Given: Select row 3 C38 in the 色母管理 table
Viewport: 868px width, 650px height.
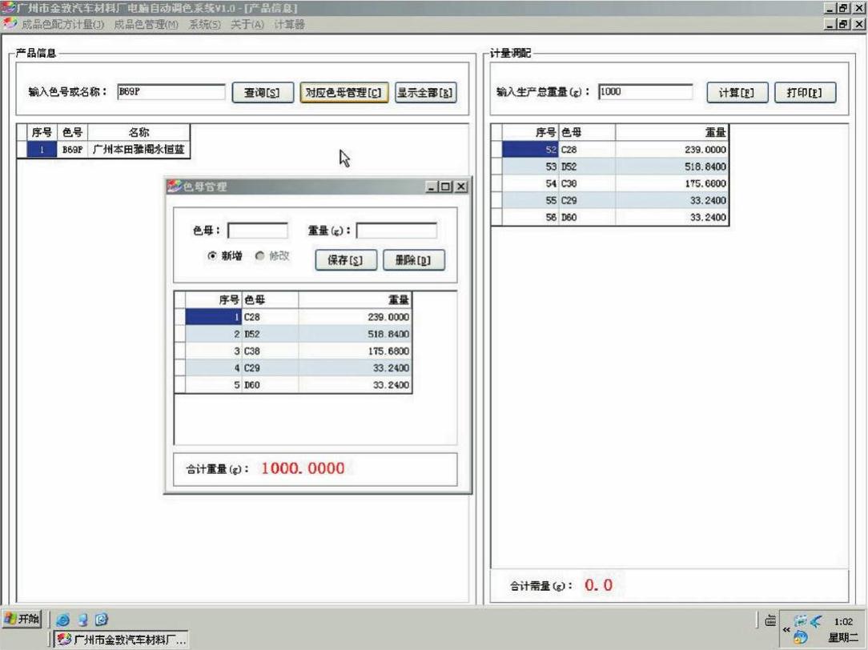Looking at the screenshot, I should [293, 351].
